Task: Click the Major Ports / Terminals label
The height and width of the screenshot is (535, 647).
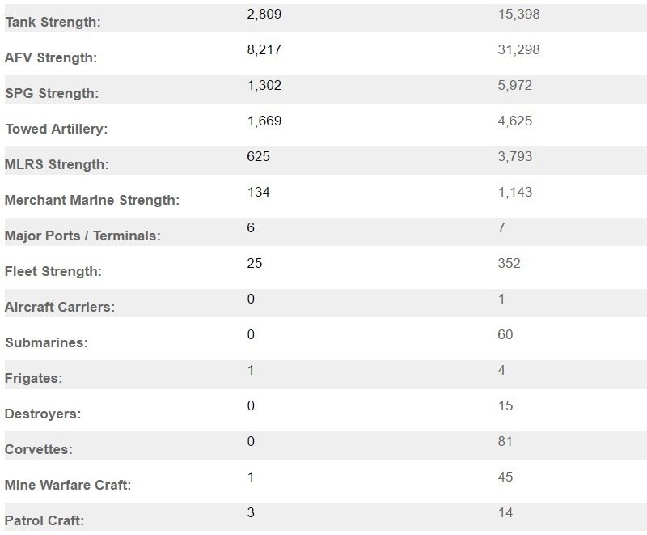Action: 82,236
